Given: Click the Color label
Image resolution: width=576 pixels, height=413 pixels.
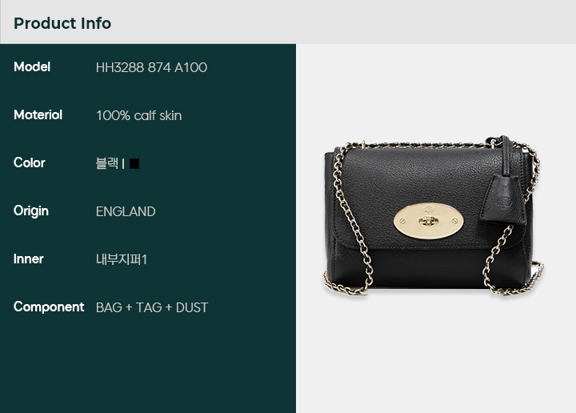Looking at the screenshot, I should (x=30, y=162).
